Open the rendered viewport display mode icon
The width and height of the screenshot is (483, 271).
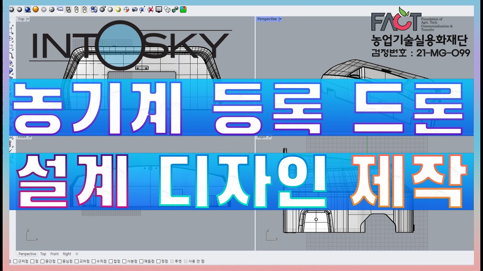[117, 9]
